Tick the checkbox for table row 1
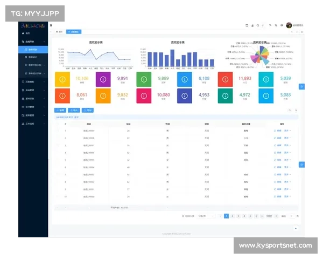This screenshot has height=259, width=323. click(x=59, y=130)
